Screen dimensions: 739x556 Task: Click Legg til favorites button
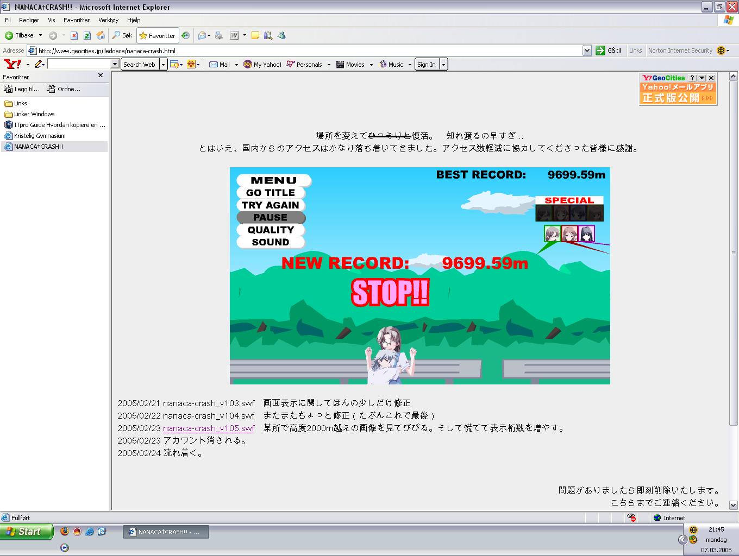tap(22, 89)
